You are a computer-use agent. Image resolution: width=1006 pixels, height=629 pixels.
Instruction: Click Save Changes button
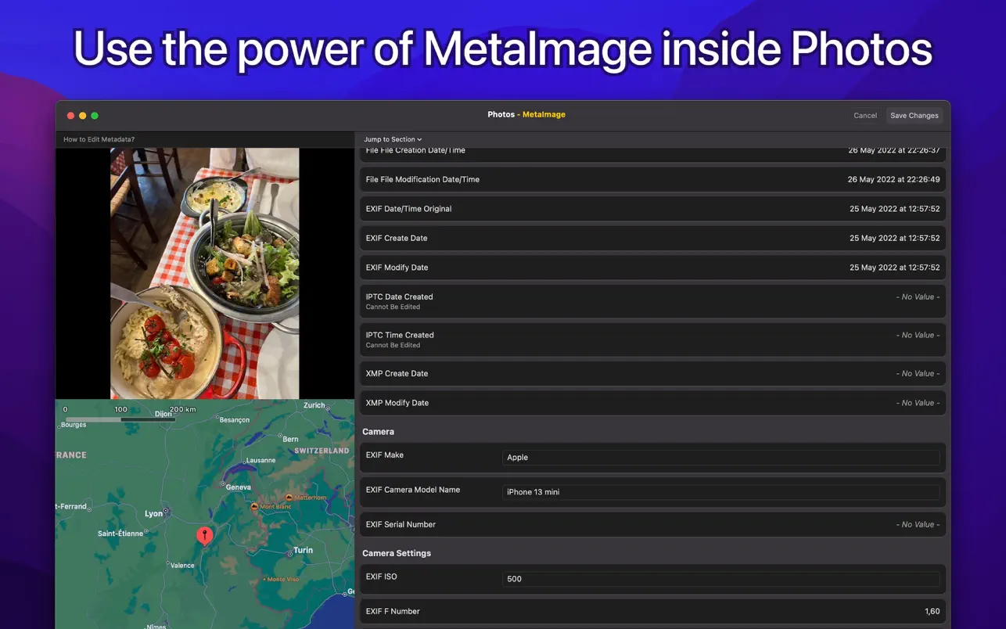pos(914,115)
